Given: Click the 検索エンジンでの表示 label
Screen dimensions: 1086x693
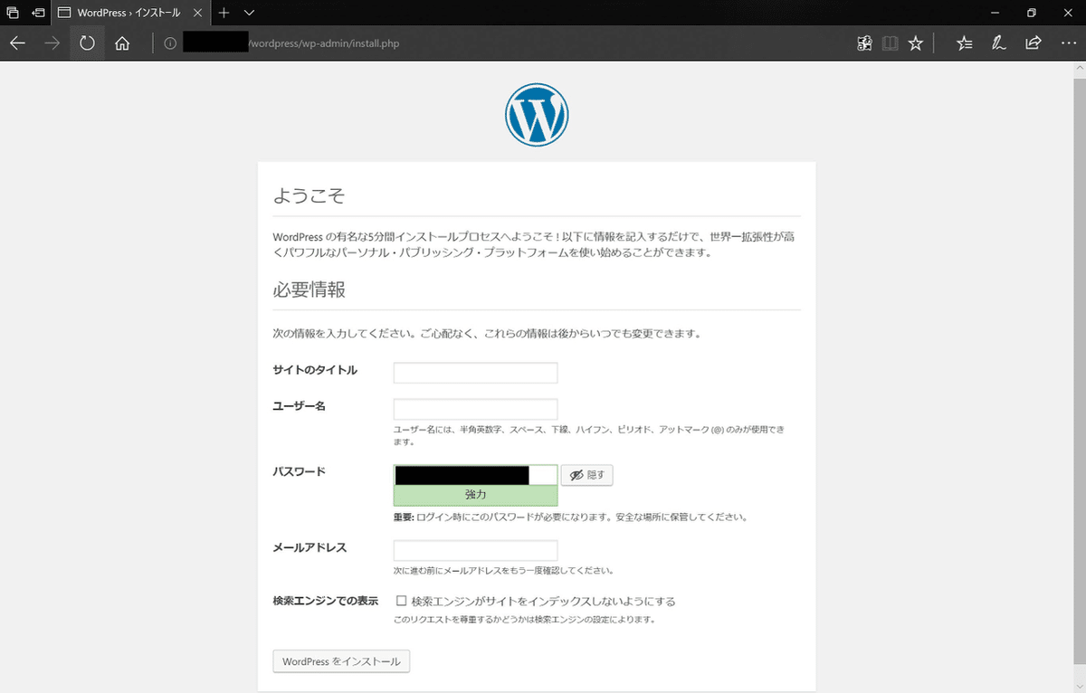Looking at the screenshot, I should coord(326,601).
